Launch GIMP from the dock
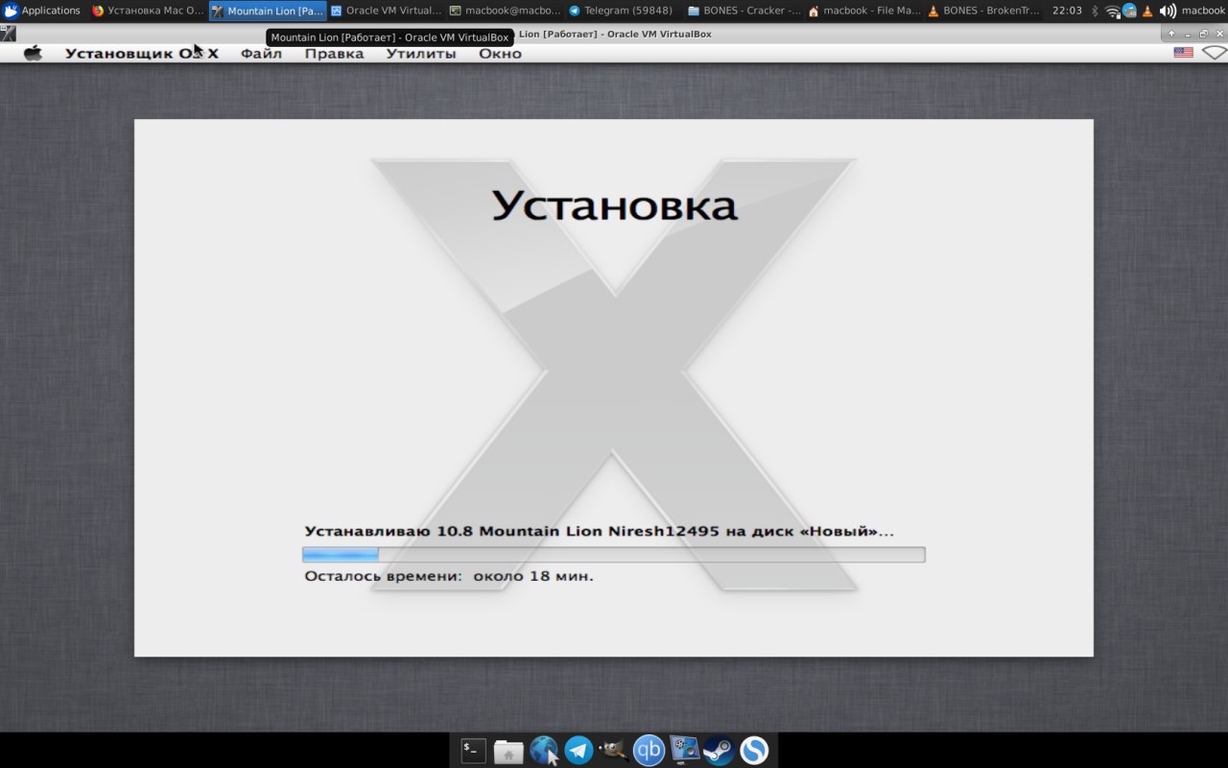 (x=614, y=751)
